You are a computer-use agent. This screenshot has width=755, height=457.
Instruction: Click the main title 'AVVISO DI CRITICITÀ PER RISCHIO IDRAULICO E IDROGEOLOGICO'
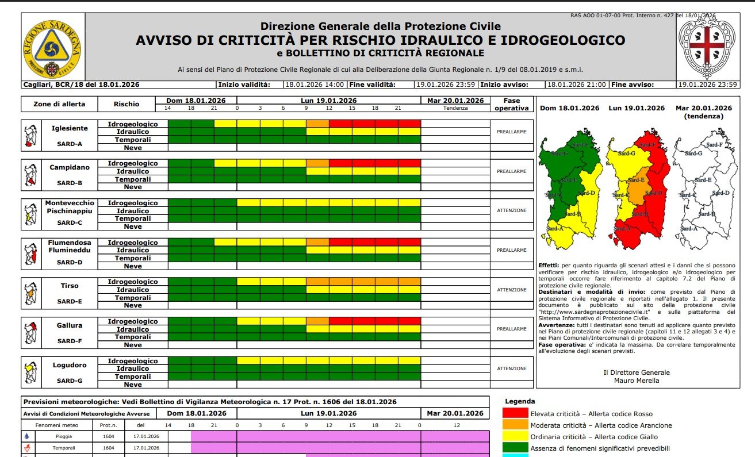[x=380, y=40]
